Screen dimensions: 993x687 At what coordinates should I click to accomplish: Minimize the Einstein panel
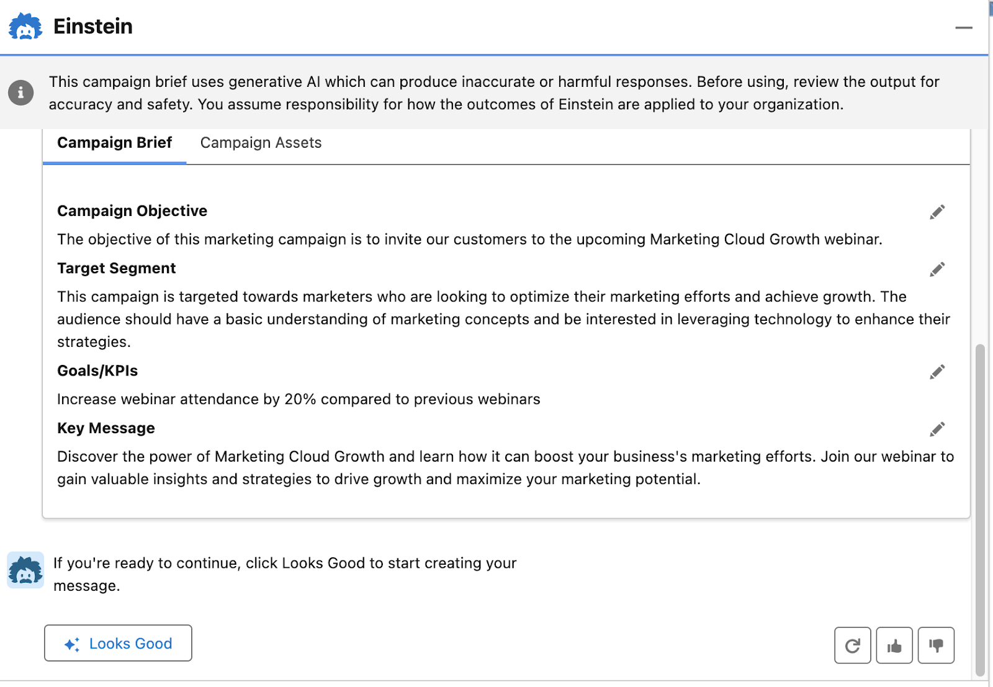[x=963, y=27]
